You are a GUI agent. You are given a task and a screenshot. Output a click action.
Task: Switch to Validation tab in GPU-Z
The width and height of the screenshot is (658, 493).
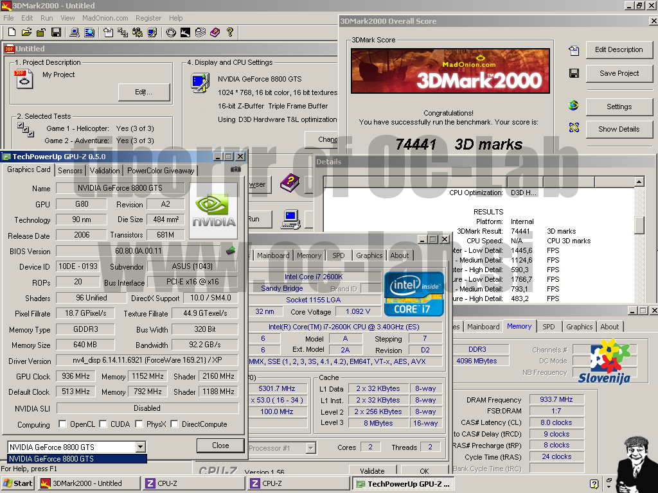(105, 171)
